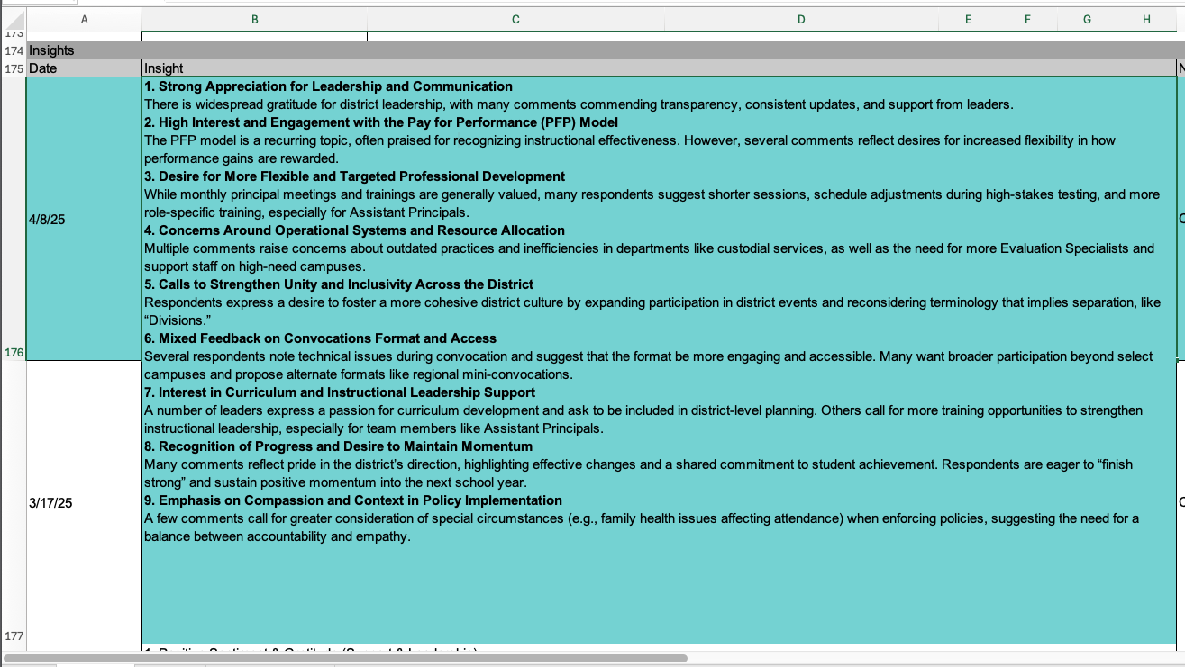Click heading "8. Recognition of Progress"
The width and height of the screenshot is (1185, 667).
(x=338, y=446)
